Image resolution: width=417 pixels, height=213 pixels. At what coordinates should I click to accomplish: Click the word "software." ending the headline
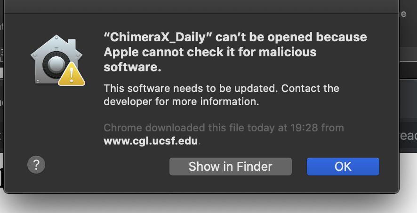coord(132,67)
